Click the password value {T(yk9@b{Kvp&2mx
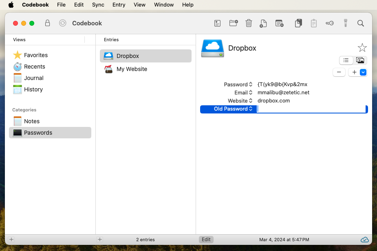Viewport: 377px width, 251px height. (x=282, y=84)
